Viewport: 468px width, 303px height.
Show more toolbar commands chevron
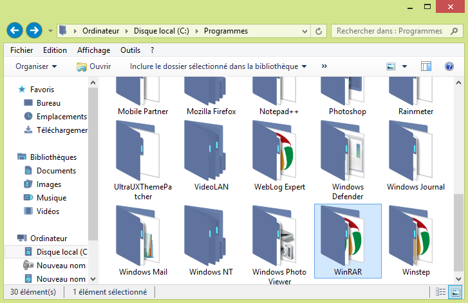tap(324, 66)
